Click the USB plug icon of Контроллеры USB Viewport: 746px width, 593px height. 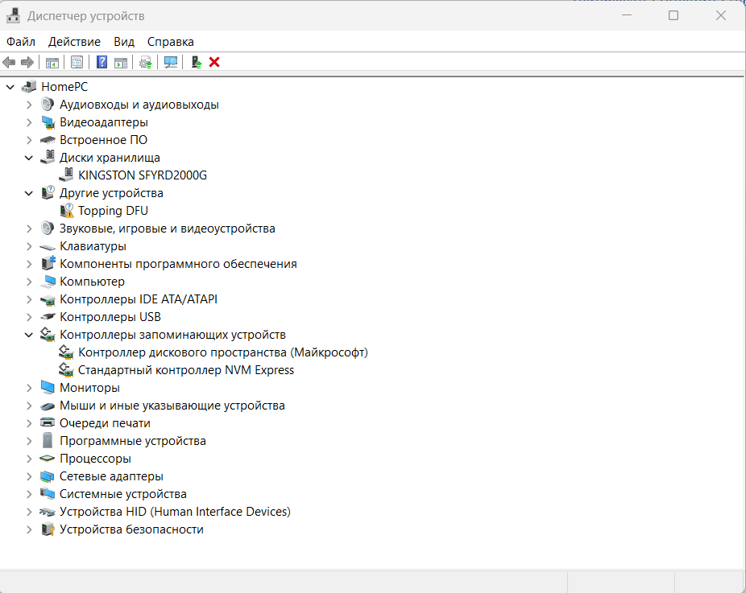coord(48,317)
